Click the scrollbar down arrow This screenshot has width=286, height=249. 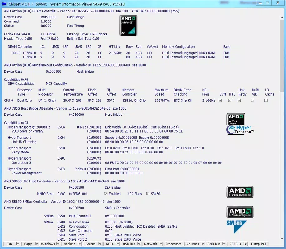pyautogui.click(x=282, y=239)
